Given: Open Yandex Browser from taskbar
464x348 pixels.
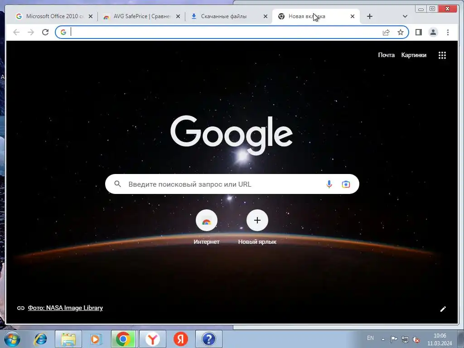Looking at the screenshot, I should (153, 339).
